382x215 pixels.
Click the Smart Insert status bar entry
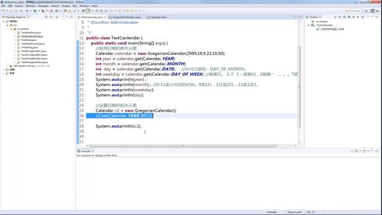tap(294, 212)
